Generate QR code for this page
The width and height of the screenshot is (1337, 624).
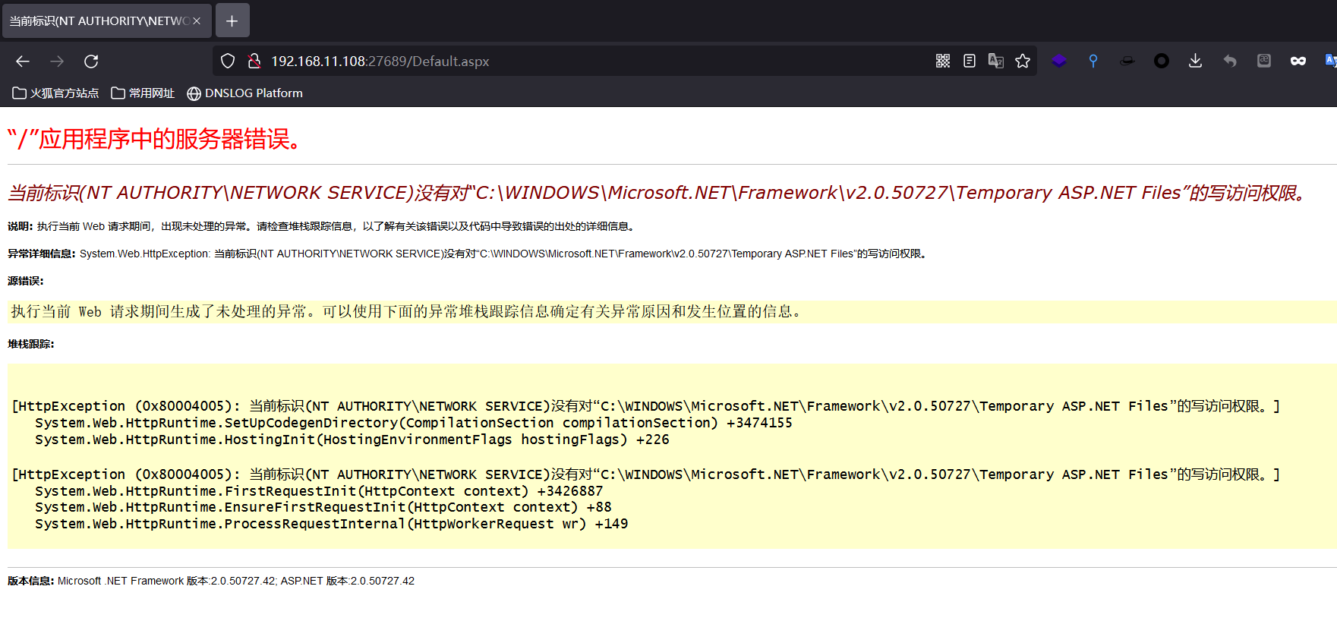(943, 61)
